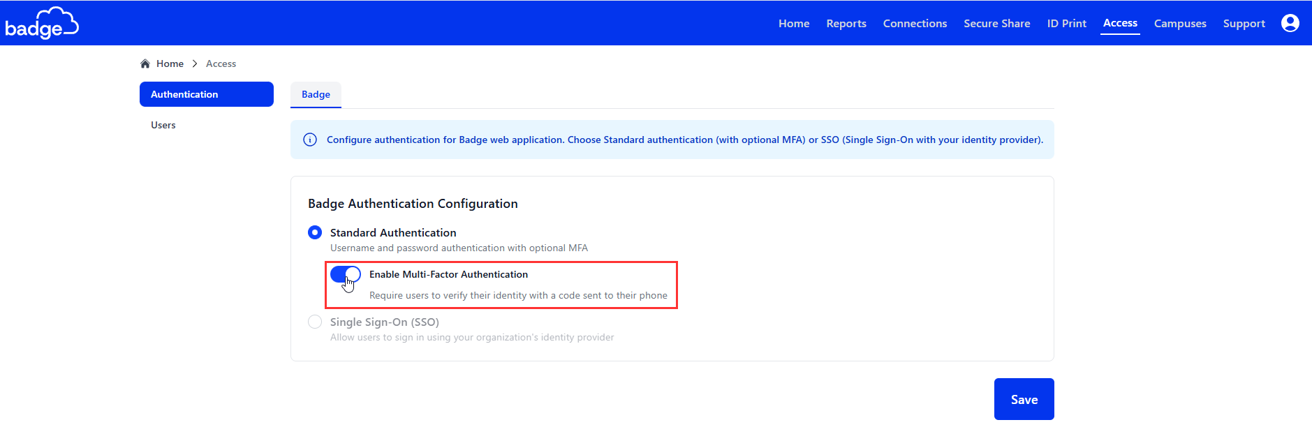The image size is (1312, 427).
Task: Click the home icon in breadcrumb
Action: click(145, 63)
